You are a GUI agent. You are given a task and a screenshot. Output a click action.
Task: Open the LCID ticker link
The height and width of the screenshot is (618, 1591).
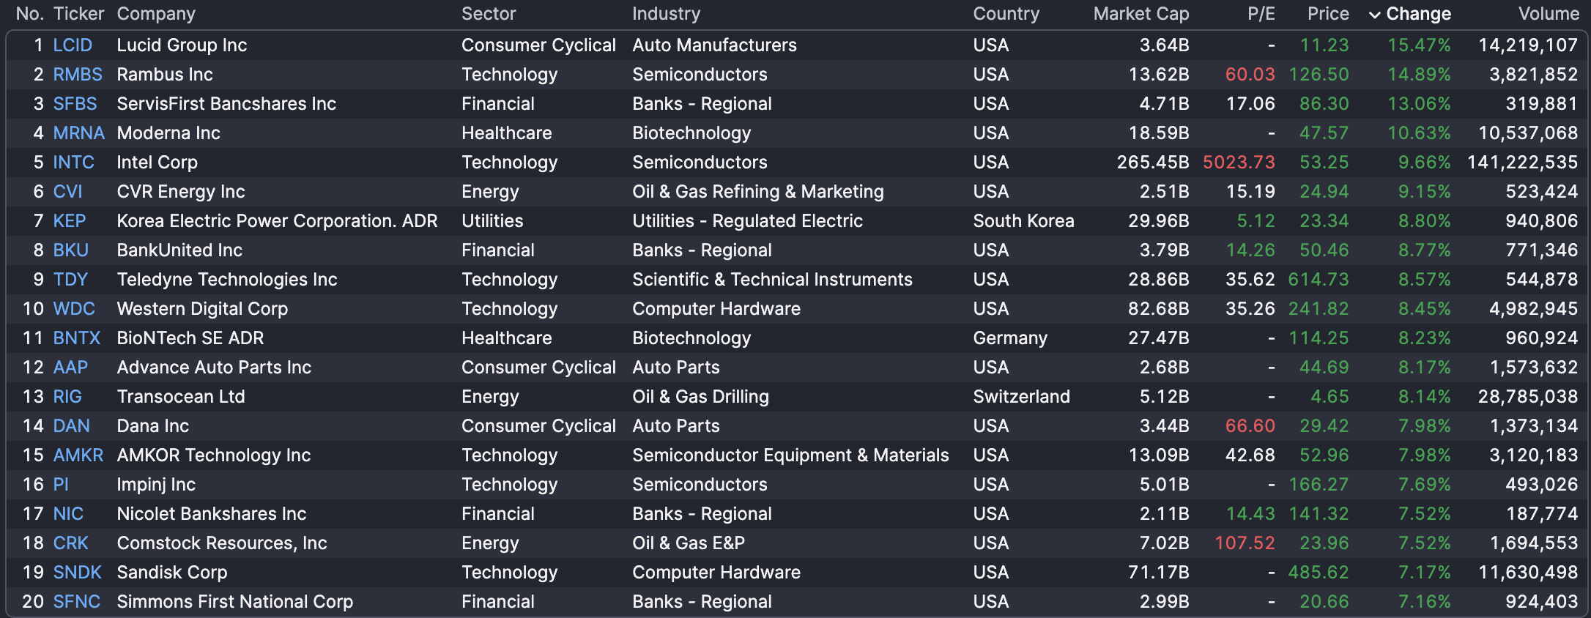tap(73, 45)
